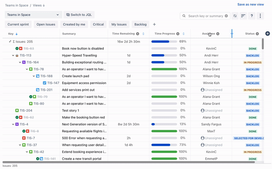Collapse the TIS-164 row

pos(20,62)
